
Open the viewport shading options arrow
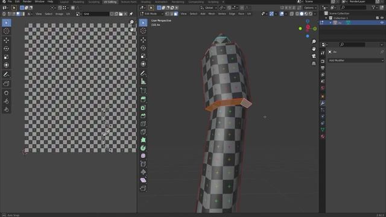(315, 14)
